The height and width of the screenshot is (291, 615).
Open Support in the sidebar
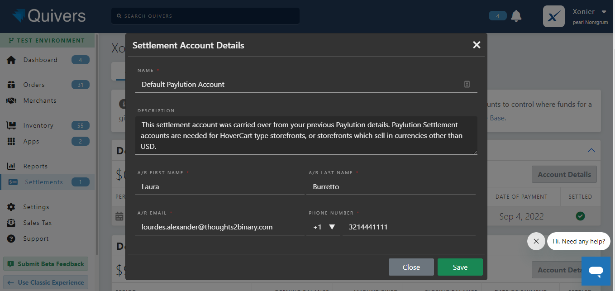click(x=36, y=239)
